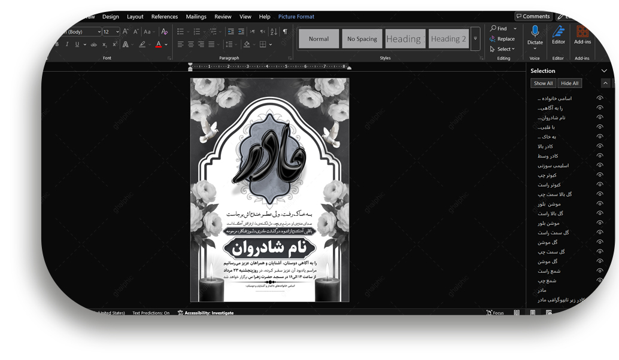Open the Mailings ribbon tab
619x360 pixels.
pyautogui.click(x=196, y=17)
